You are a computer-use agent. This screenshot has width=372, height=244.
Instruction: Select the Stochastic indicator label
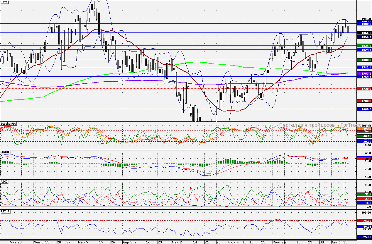(x=8, y=124)
